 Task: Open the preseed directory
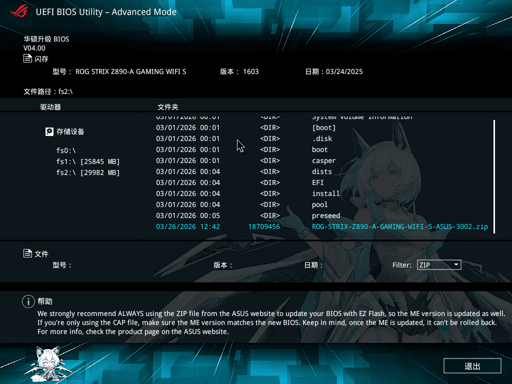coord(326,215)
